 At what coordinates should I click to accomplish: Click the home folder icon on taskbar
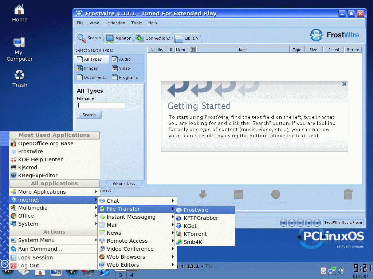tap(40, 273)
